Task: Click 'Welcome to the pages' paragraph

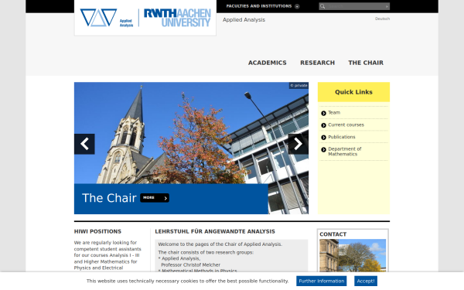Action: coord(220,244)
